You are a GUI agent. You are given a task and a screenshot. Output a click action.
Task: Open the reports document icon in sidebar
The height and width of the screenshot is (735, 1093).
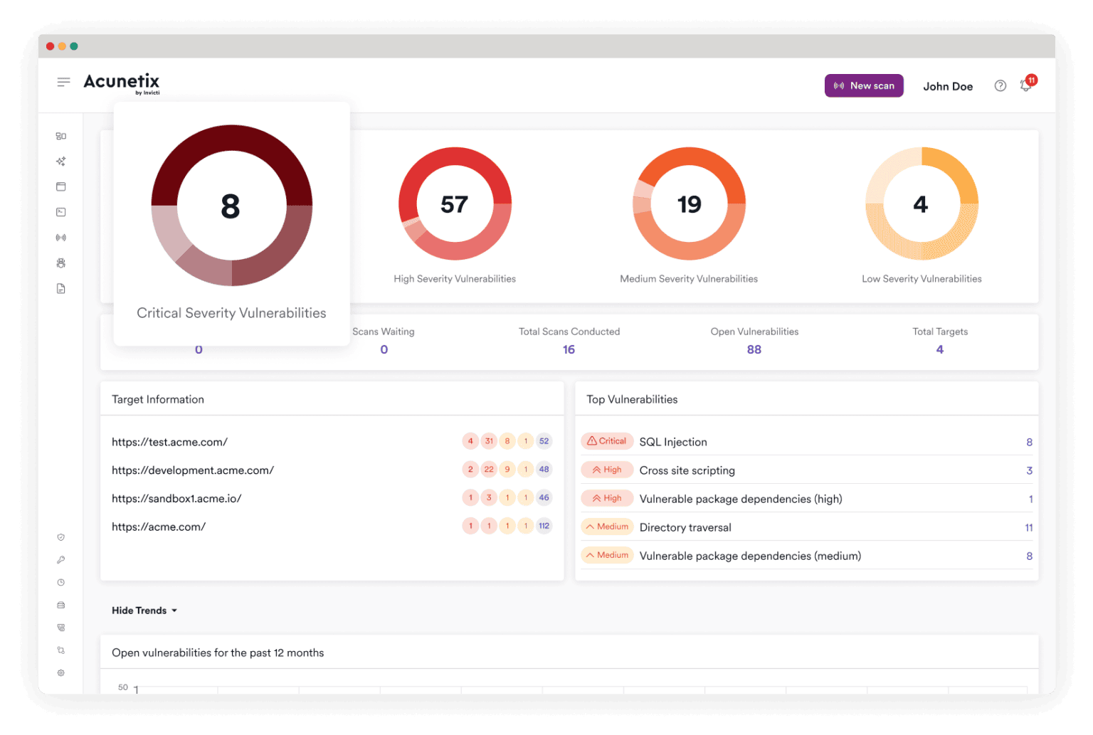pyautogui.click(x=61, y=289)
